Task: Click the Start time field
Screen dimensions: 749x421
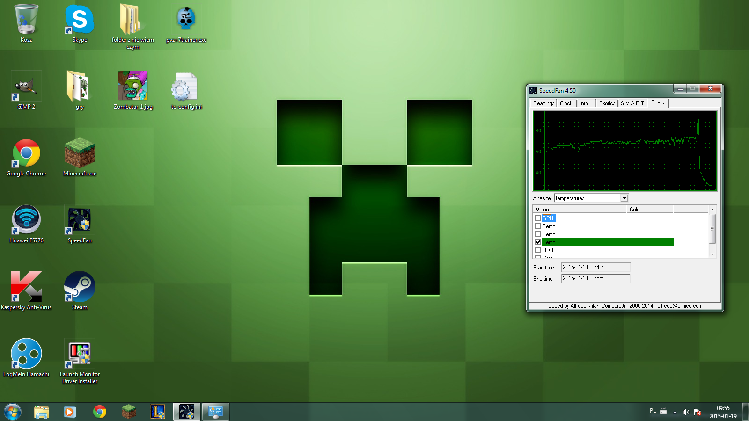Action: point(596,267)
